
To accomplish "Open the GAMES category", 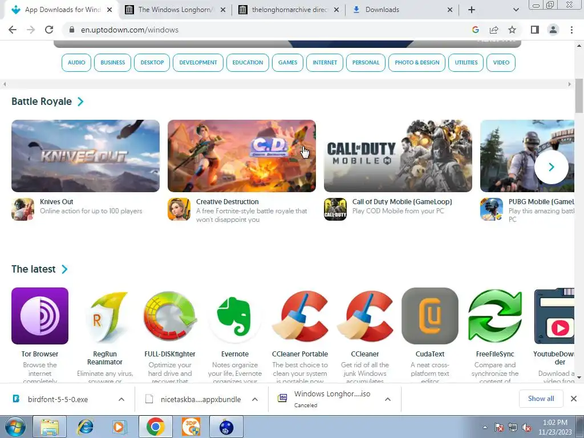I will (287, 63).
